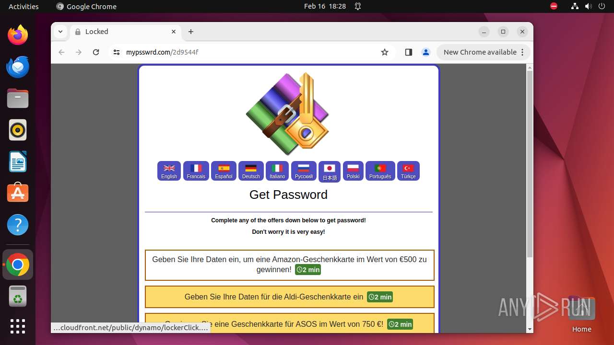Click the Chrome three-dot menu
This screenshot has height=345, width=614.
click(x=522, y=52)
